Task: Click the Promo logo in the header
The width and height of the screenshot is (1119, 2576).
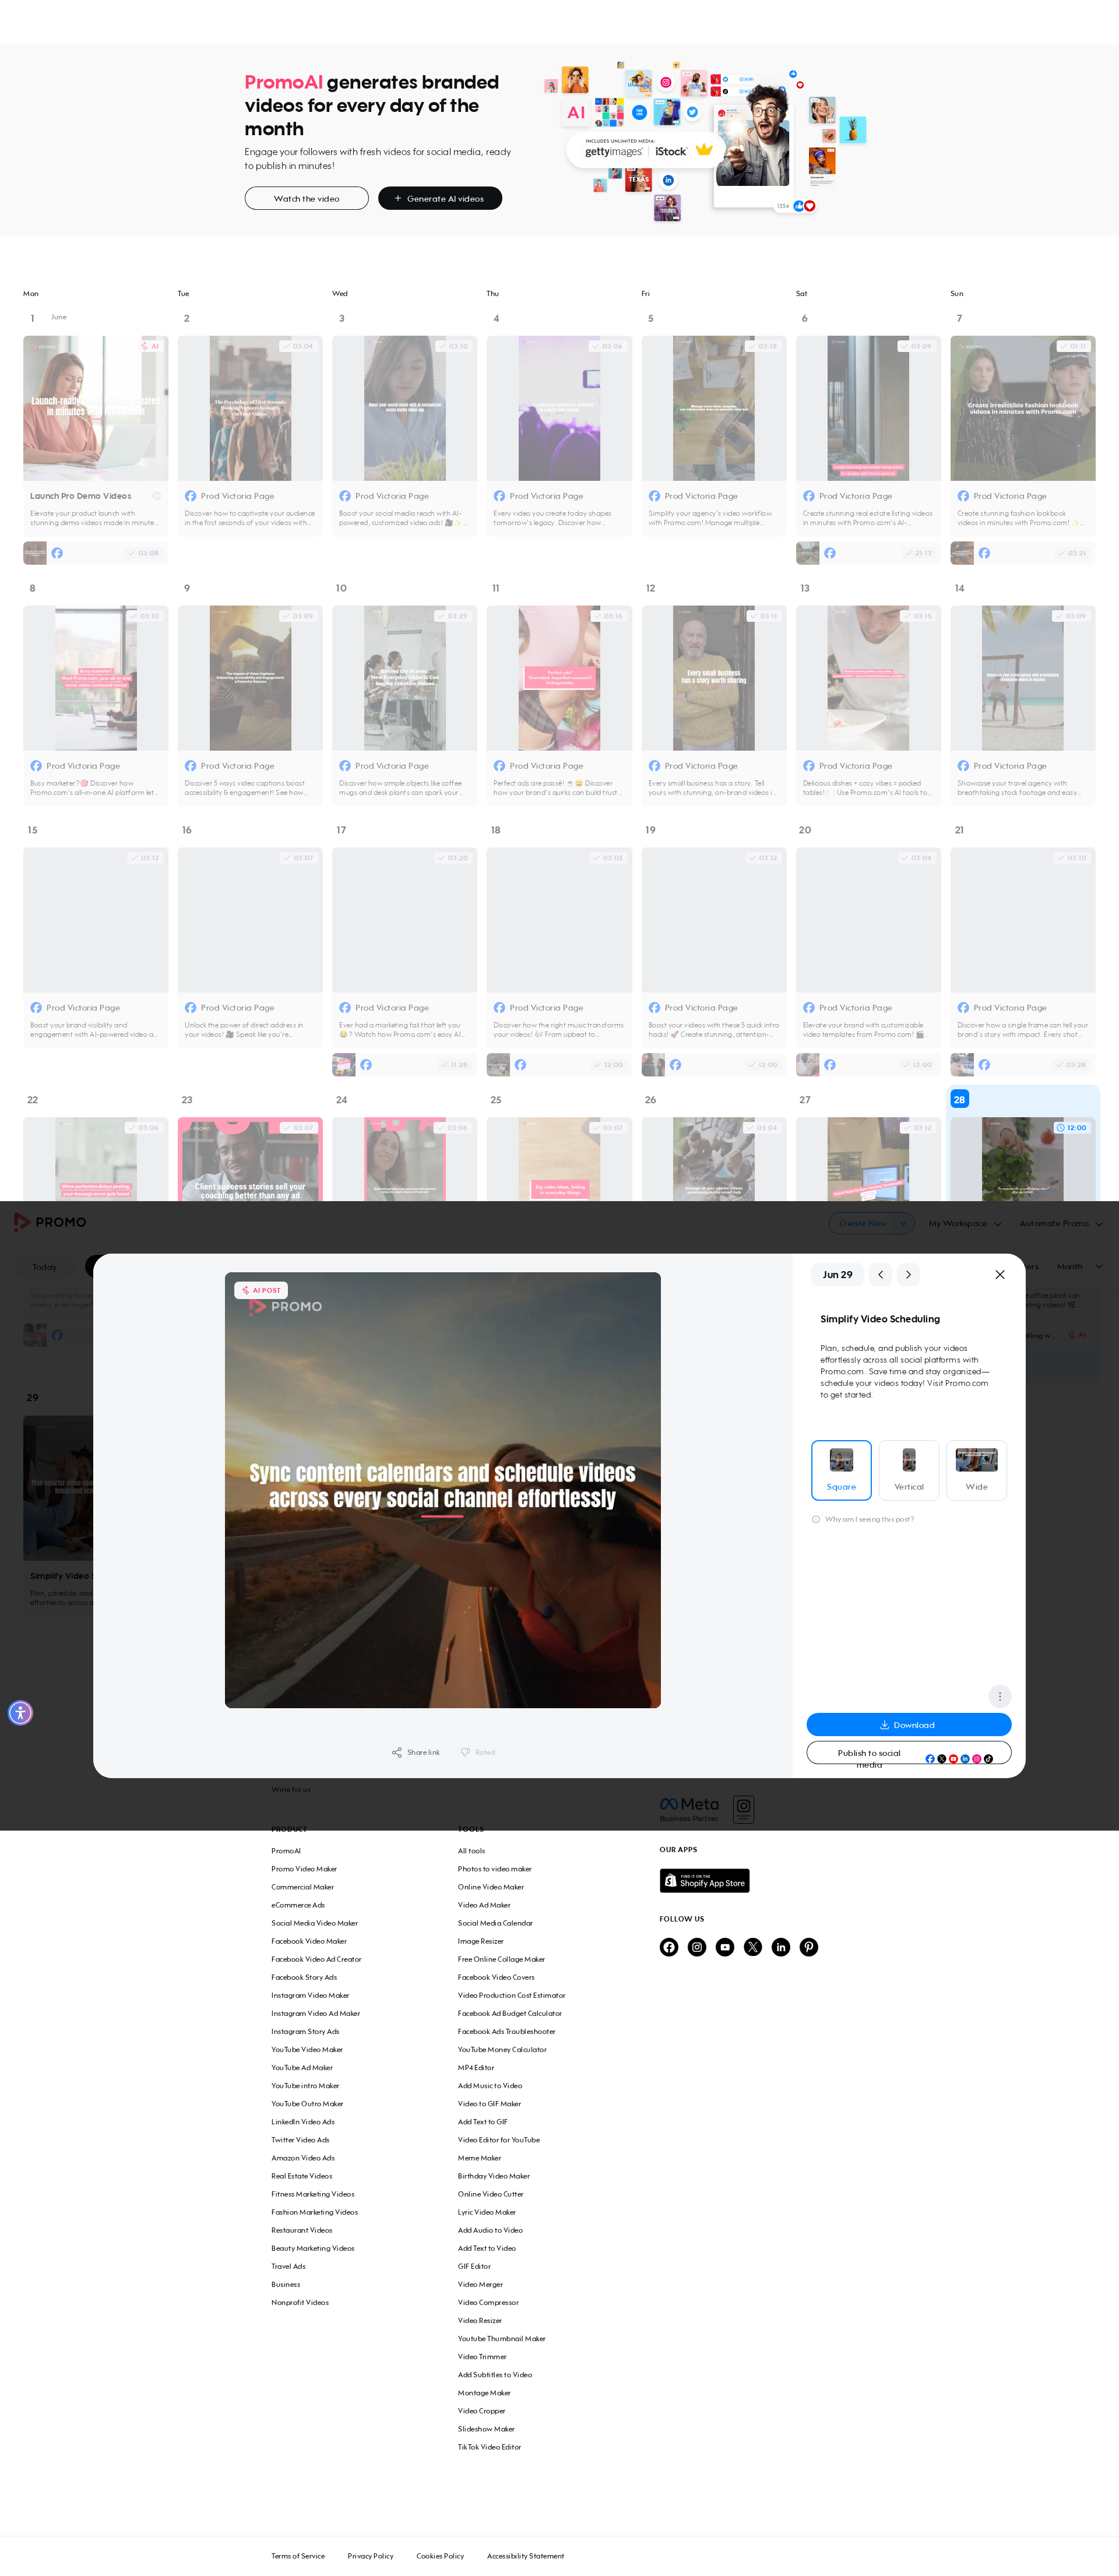Action: click(x=50, y=1222)
